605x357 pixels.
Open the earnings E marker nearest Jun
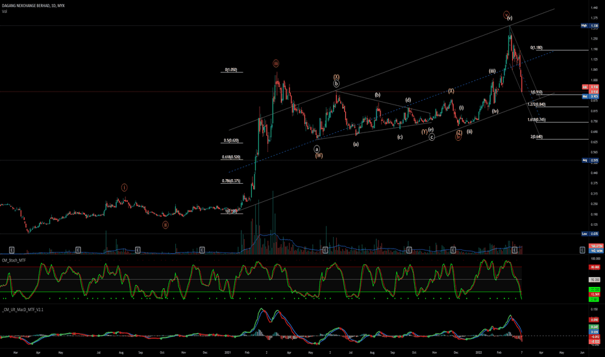coord(582,250)
